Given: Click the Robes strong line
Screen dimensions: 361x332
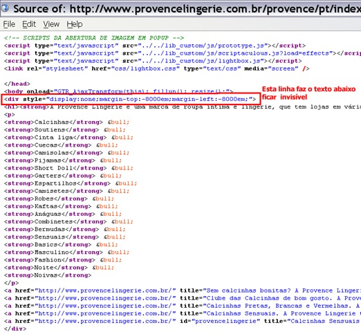Looking at the screenshot, I should tap(59, 199).
